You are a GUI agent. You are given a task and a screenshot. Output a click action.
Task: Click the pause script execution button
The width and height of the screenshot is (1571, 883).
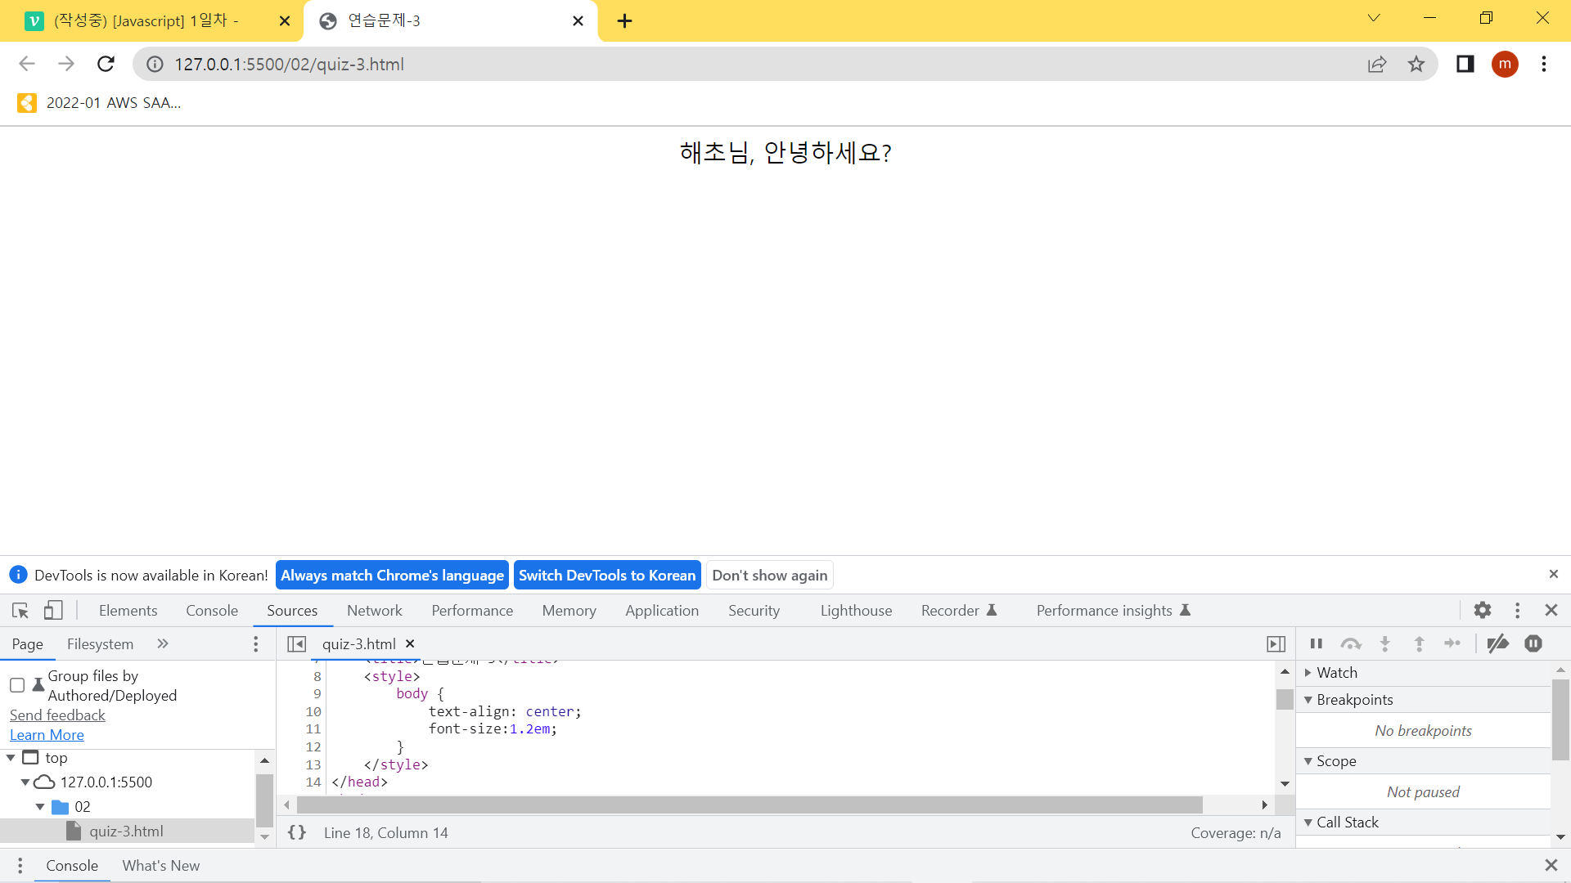[x=1316, y=644]
